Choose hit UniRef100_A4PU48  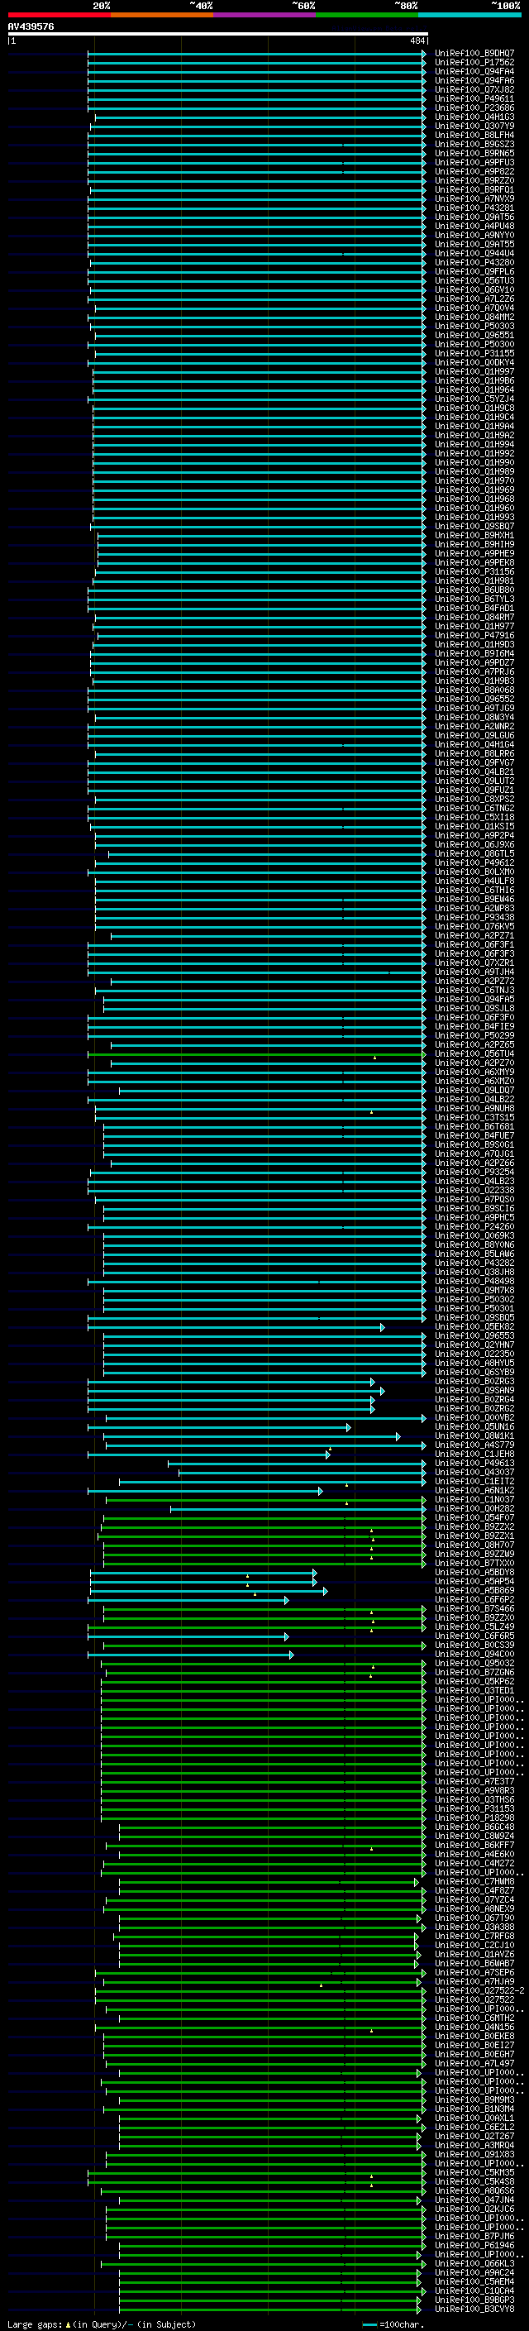(x=474, y=227)
